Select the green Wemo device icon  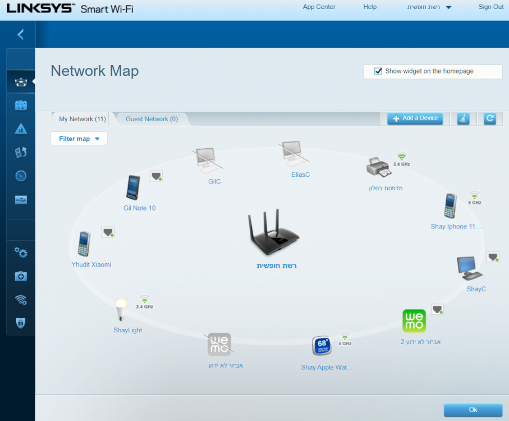(x=414, y=321)
